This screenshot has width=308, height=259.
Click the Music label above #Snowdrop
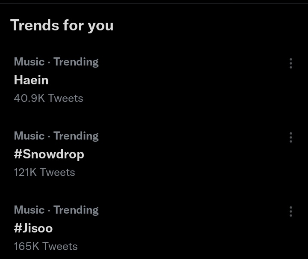coord(29,136)
